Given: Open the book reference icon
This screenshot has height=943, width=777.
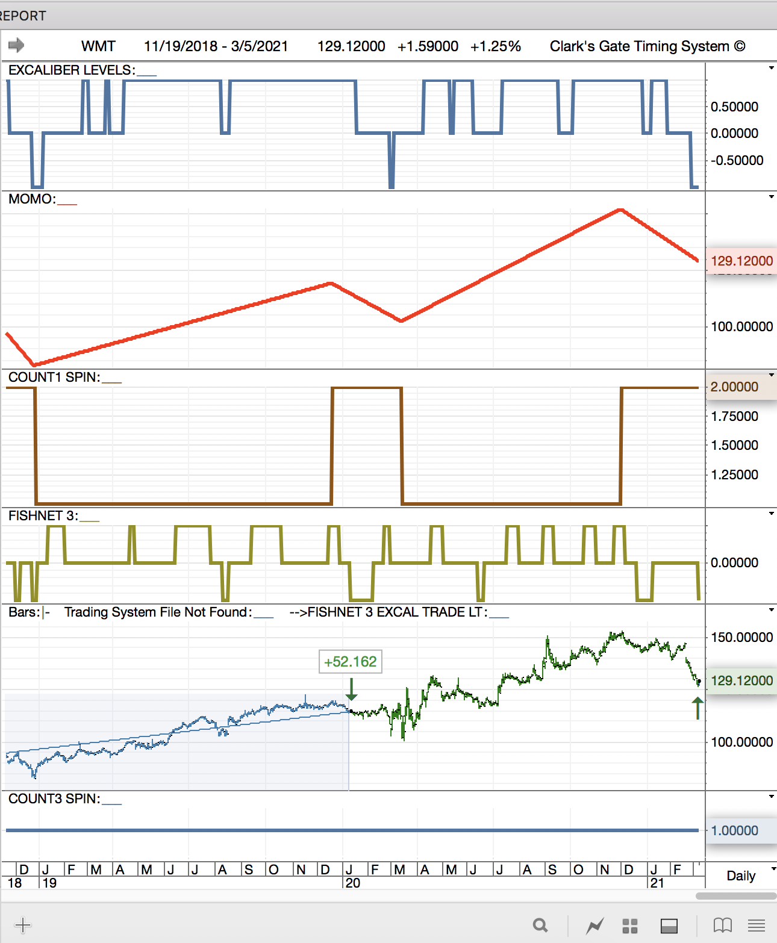Looking at the screenshot, I should point(722,925).
